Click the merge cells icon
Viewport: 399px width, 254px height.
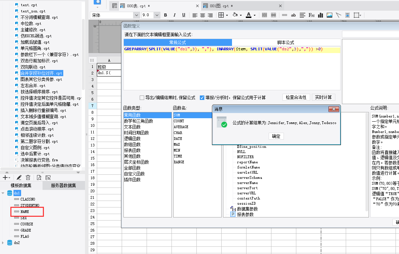point(265,15)
